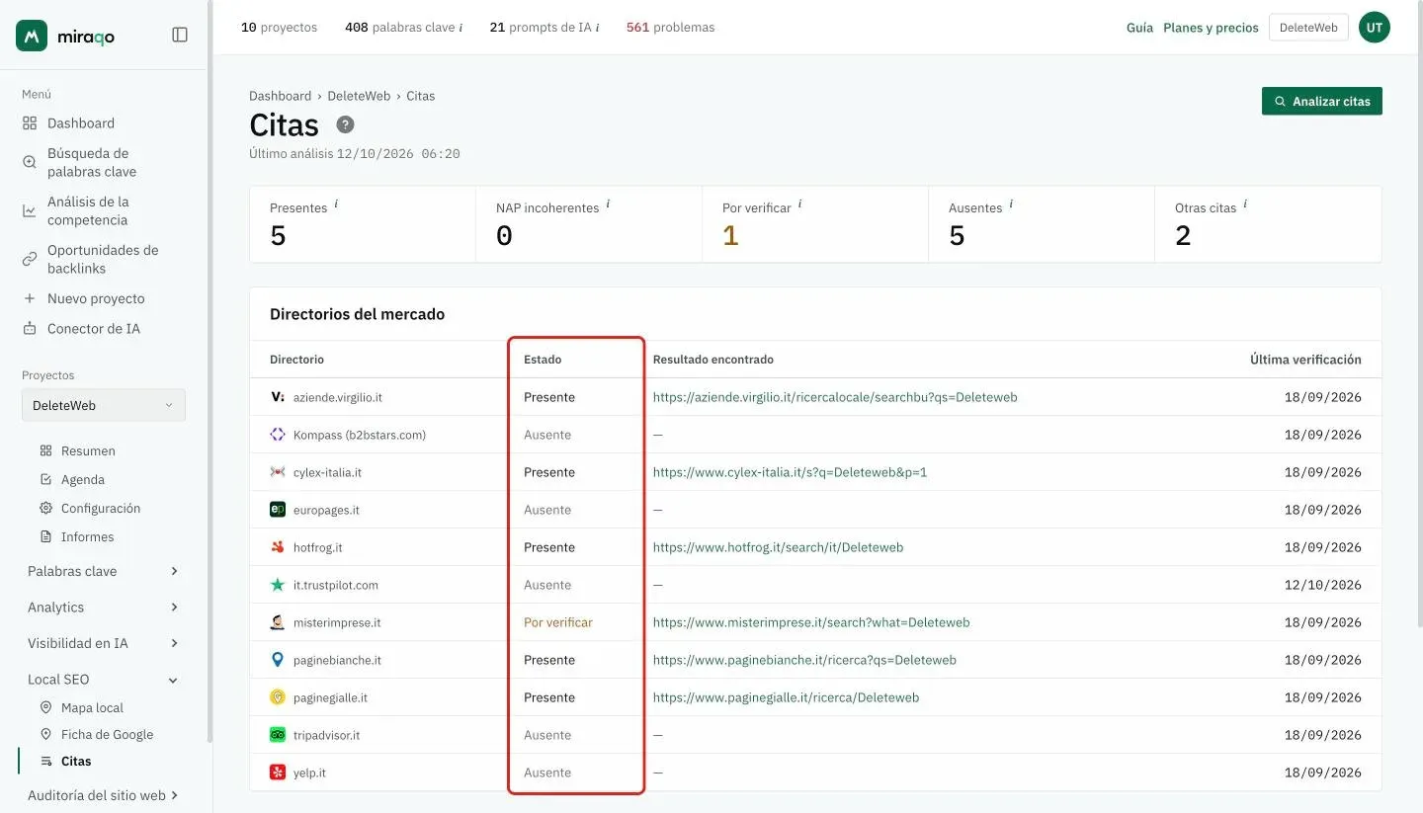Go to Ficha de Google
This screenshot has height=813, width=1423.
tap(107, 734)
